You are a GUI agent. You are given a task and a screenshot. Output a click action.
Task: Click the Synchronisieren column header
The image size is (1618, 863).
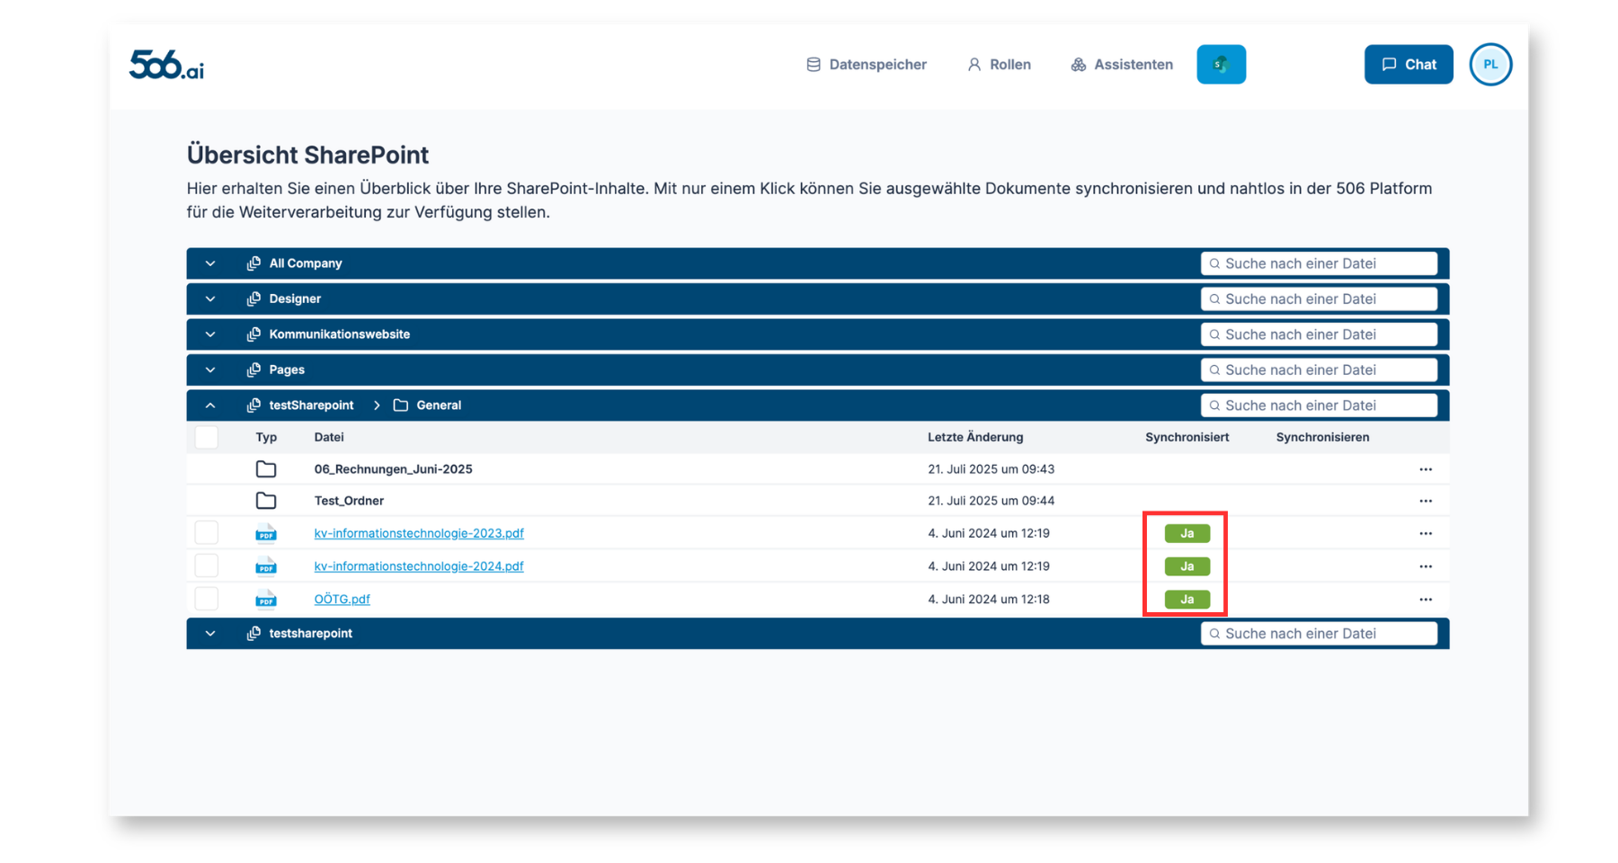click(x=1322, y=437)
